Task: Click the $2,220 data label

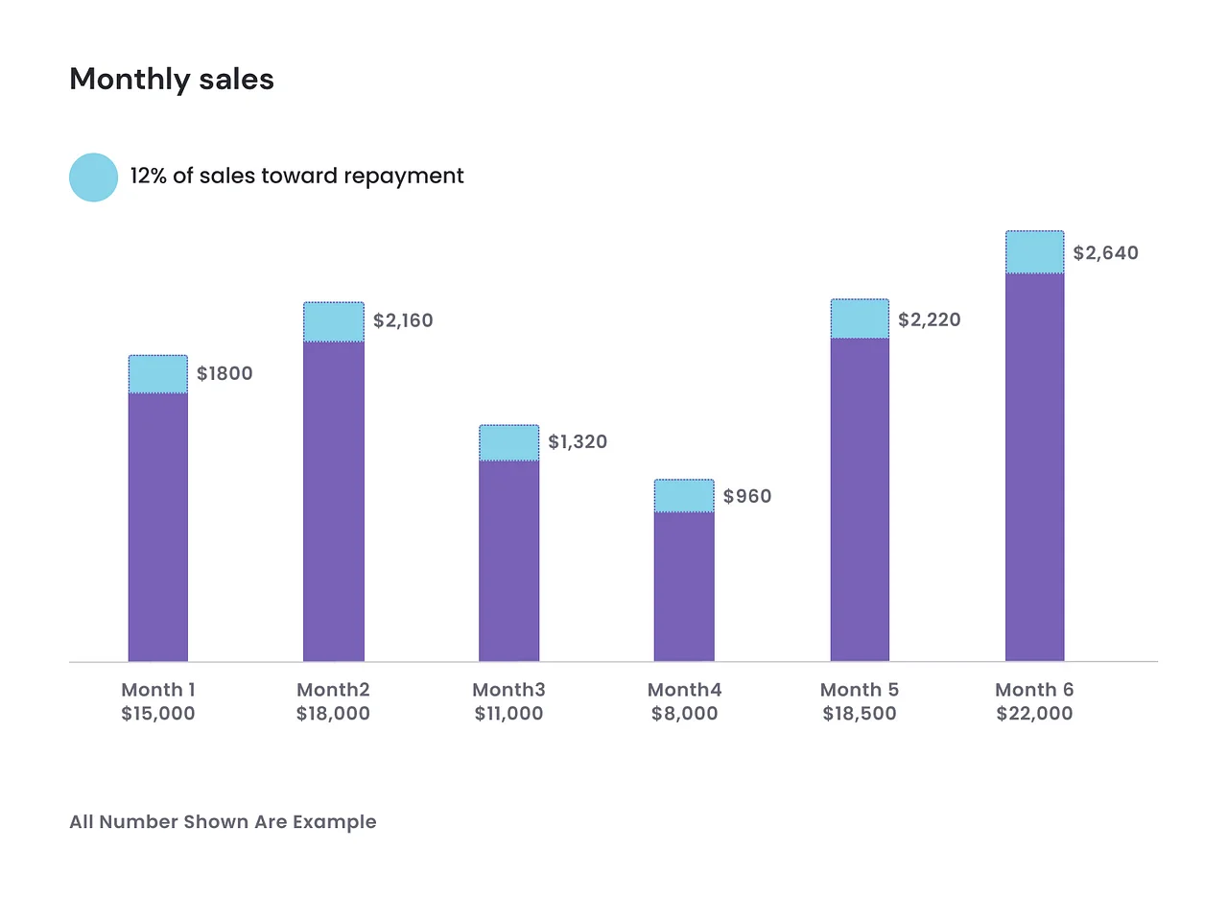Action: [x=929, y=319]
